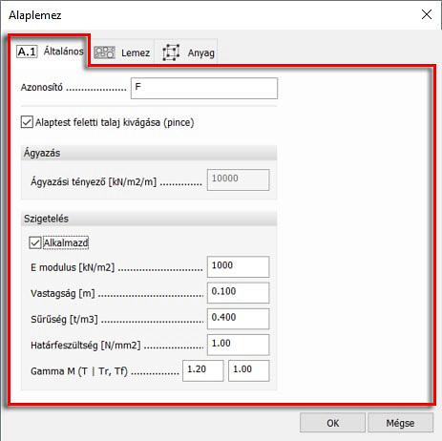The height and width of the screenshot is (441, 442).
Task: Click the A.1 icon on Általános tab
Action: point(27,52)
